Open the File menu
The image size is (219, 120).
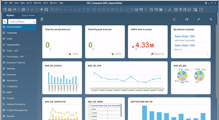point(6,3)
